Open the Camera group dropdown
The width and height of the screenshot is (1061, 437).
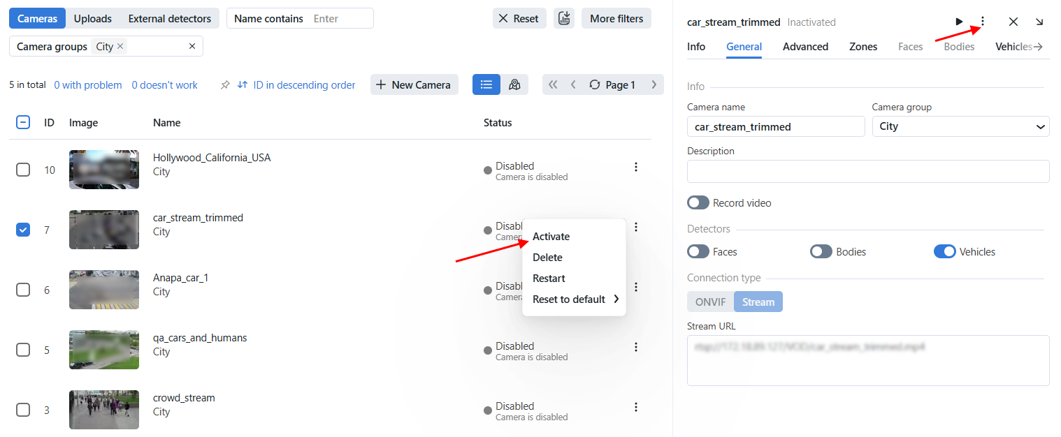(960, 126)
